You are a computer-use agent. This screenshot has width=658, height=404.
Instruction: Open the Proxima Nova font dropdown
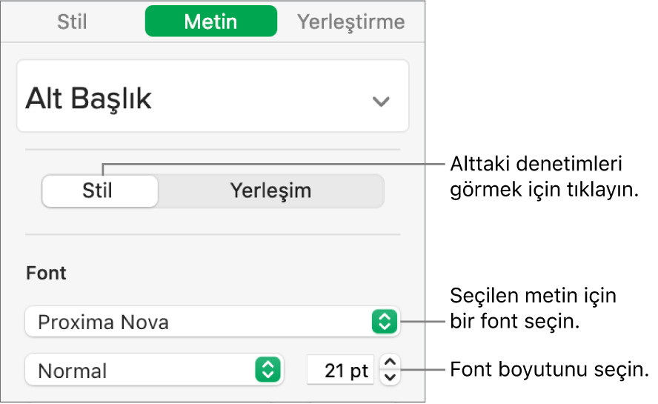(x=213, y=322)
